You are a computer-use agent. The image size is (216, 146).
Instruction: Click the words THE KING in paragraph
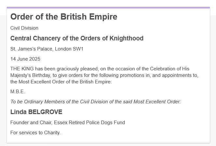[x=22, y=69]
